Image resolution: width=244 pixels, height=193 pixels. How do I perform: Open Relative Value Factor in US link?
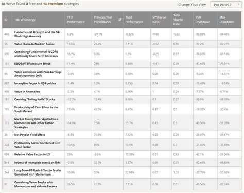[32, 154]
